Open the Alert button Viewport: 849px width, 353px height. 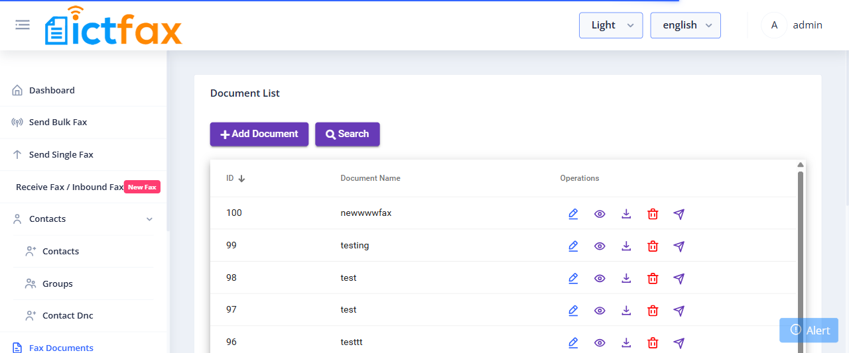[x=809, y=330]
